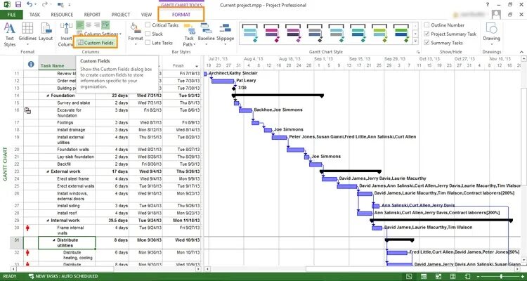Open the Baseline dropdown
Screen dimensions: 527x281
206,35
